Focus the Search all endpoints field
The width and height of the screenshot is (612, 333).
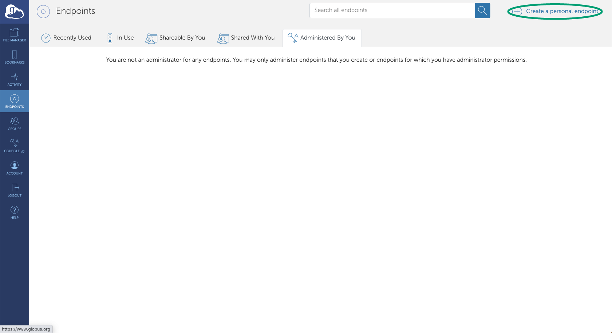392,11
